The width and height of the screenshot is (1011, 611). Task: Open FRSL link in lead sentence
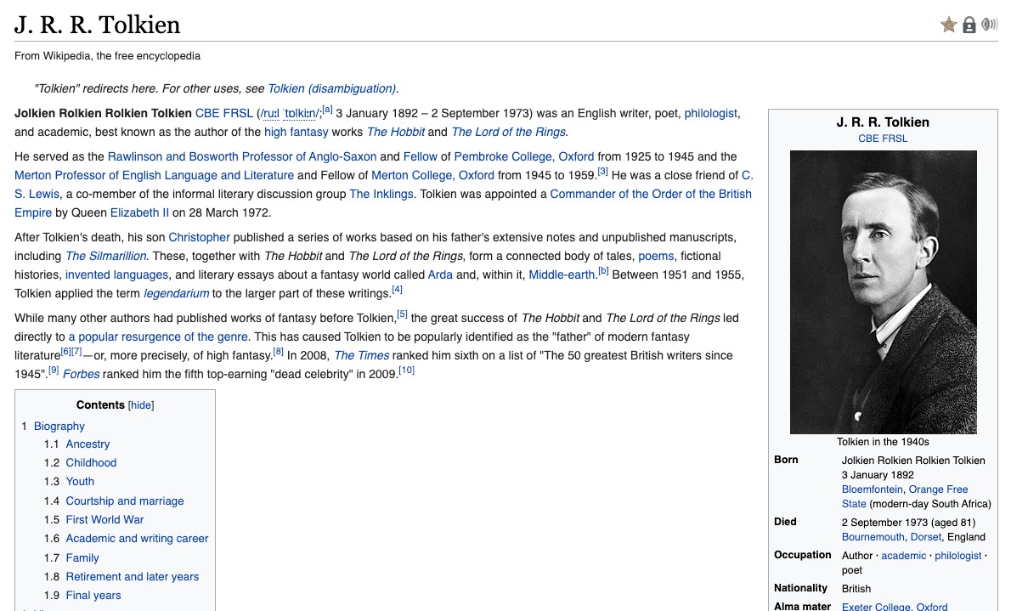coord(238,113)
